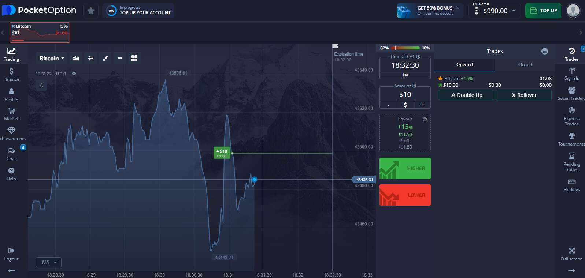Viewport: 585px width, 278px height.
Task: Select the drawing tools brush
Action: point(105,58)
